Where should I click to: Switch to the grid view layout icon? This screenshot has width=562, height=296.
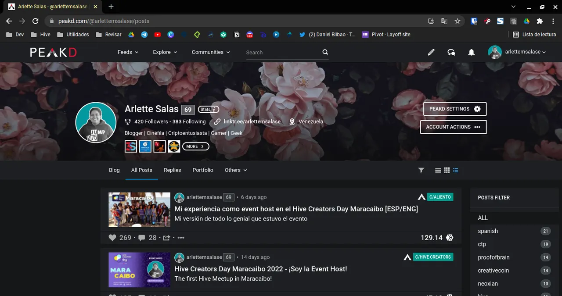447,170
